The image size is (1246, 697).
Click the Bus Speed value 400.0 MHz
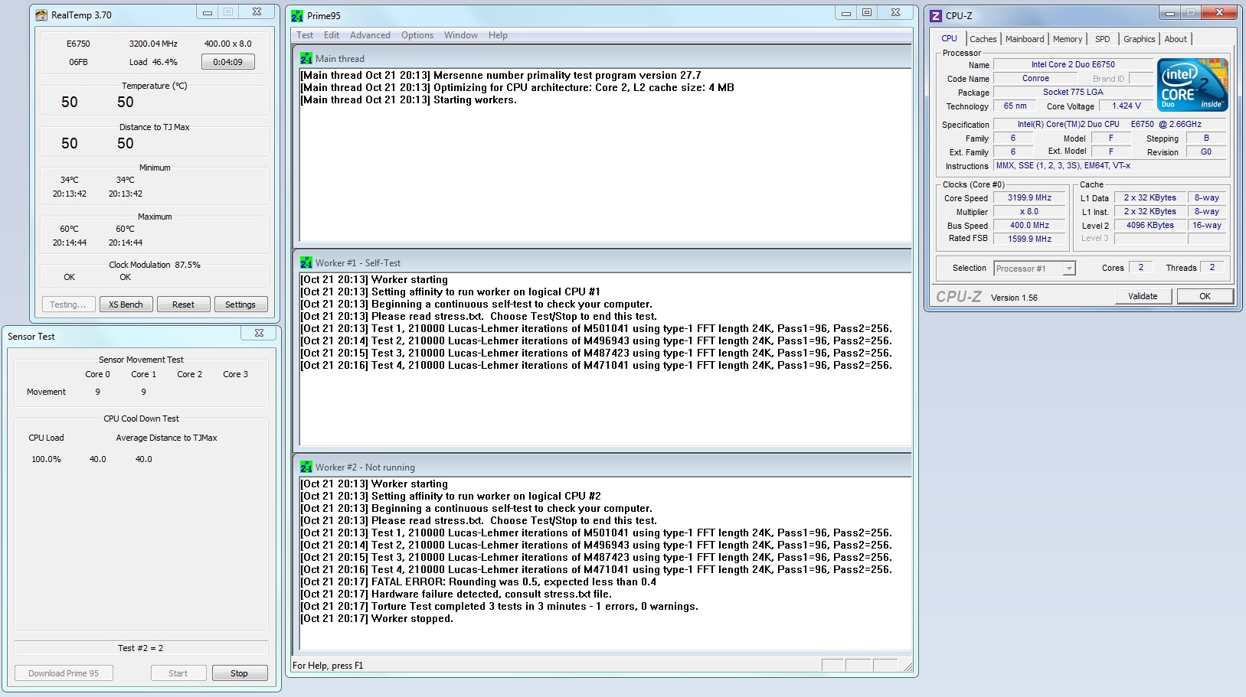(x=1029, y=225)
